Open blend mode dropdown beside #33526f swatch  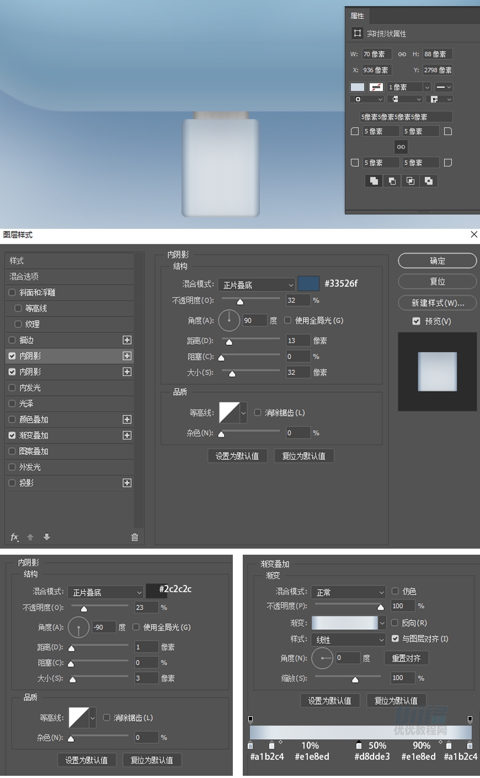coord(257,285)
